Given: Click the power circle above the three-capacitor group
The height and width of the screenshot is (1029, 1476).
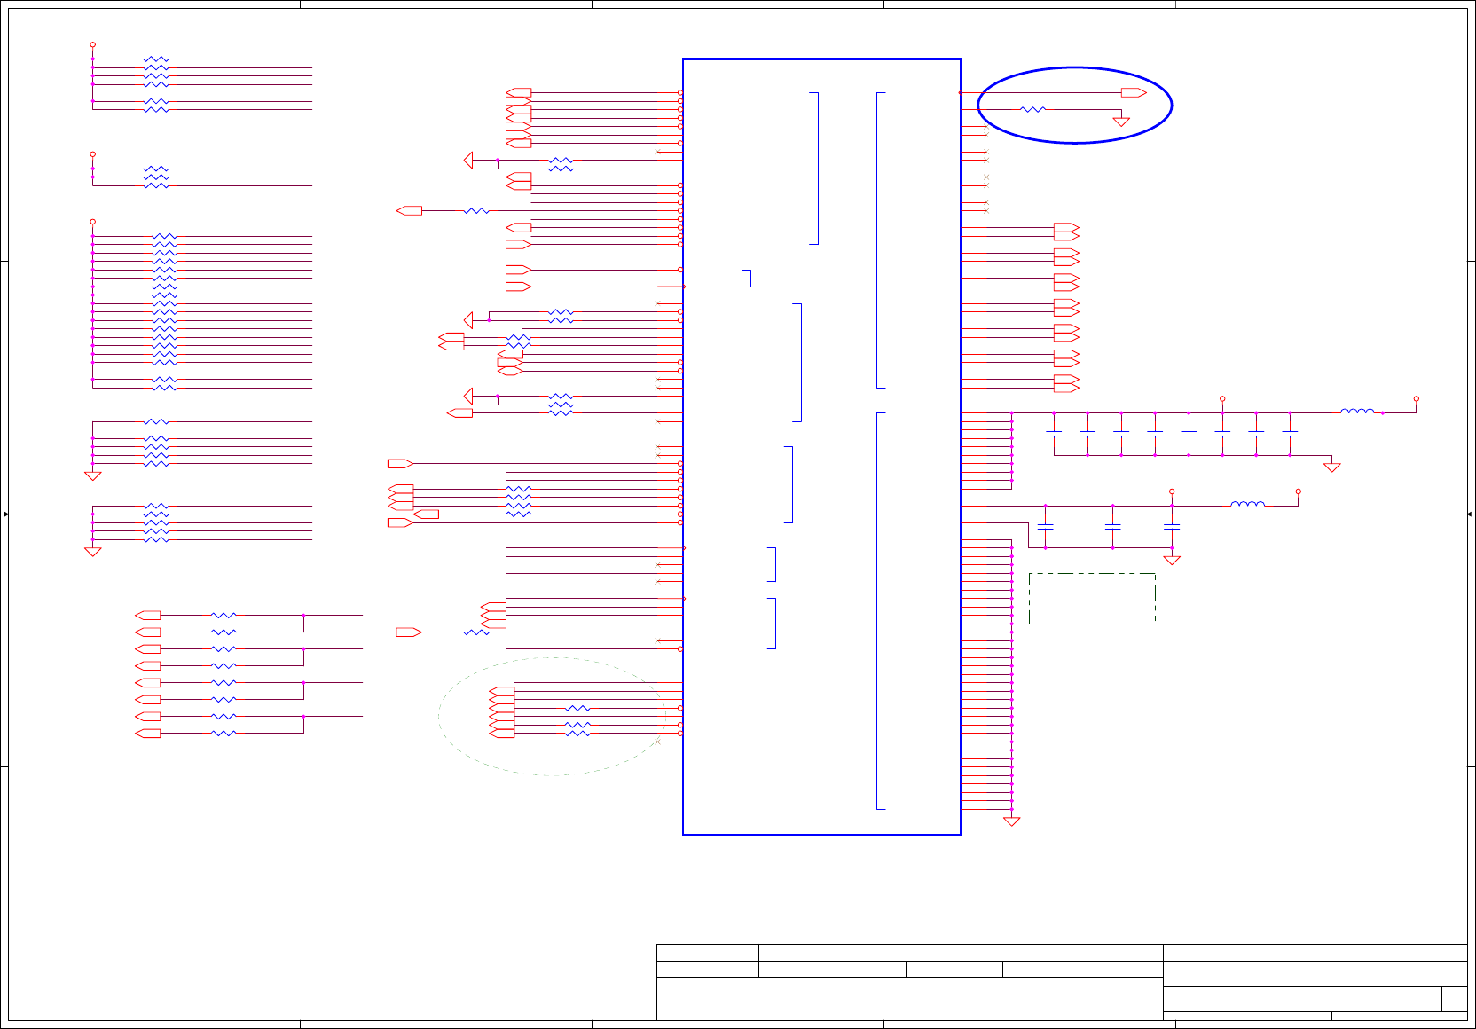Looking at the screenshot, I should pyautogui.click(x=1172, y=491).
